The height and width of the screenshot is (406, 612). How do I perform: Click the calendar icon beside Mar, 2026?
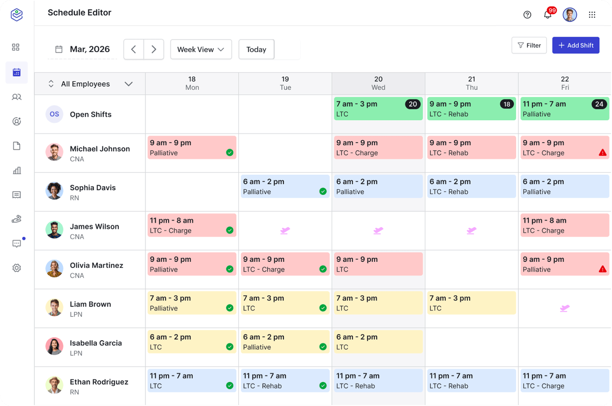pos(59,49)
